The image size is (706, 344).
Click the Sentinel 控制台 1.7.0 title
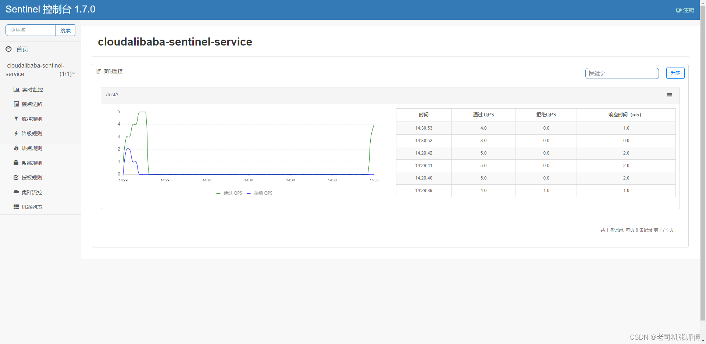coord(50,9)
